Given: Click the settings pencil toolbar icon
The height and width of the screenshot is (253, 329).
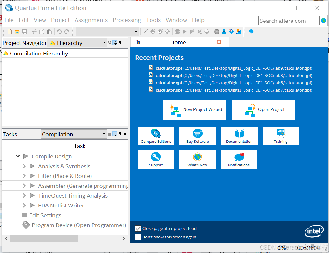Looking at the screenshot, I should [x=145, y=32].
